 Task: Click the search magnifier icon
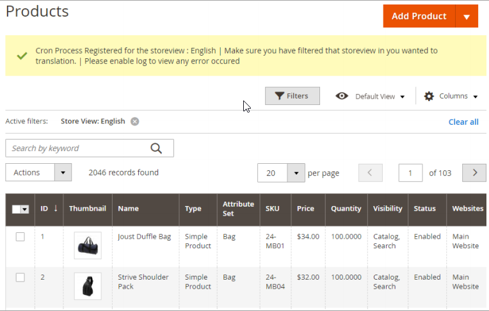point(156,148)
